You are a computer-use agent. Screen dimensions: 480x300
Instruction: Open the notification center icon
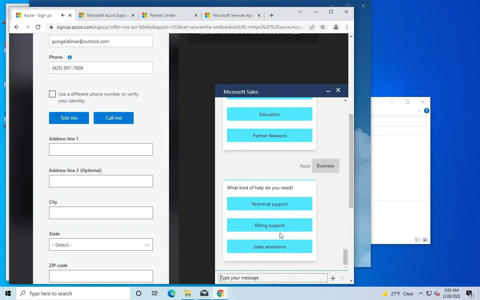coord(470,294)
